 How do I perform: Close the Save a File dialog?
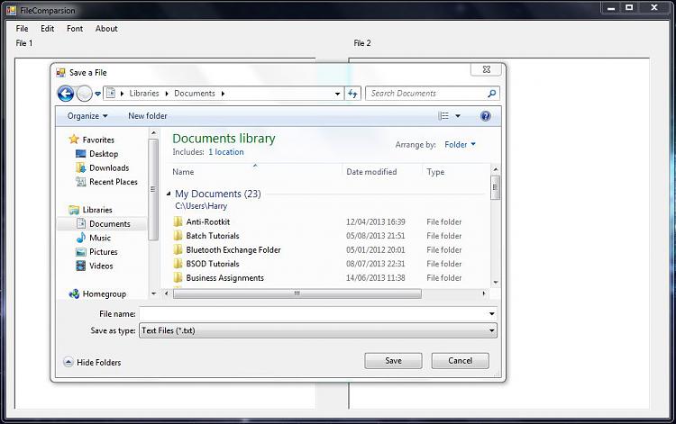click(487, 69)
